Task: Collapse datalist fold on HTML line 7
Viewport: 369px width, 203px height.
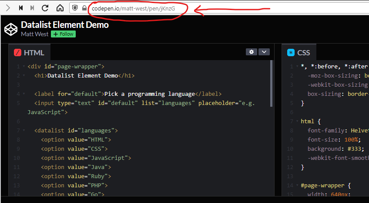Action: coord(24,130)
